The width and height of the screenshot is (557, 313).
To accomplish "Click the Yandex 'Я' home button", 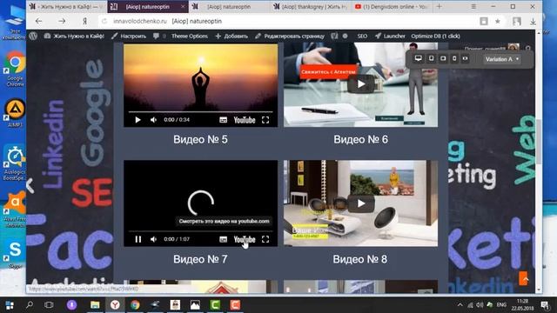I will tap(85, 21).
